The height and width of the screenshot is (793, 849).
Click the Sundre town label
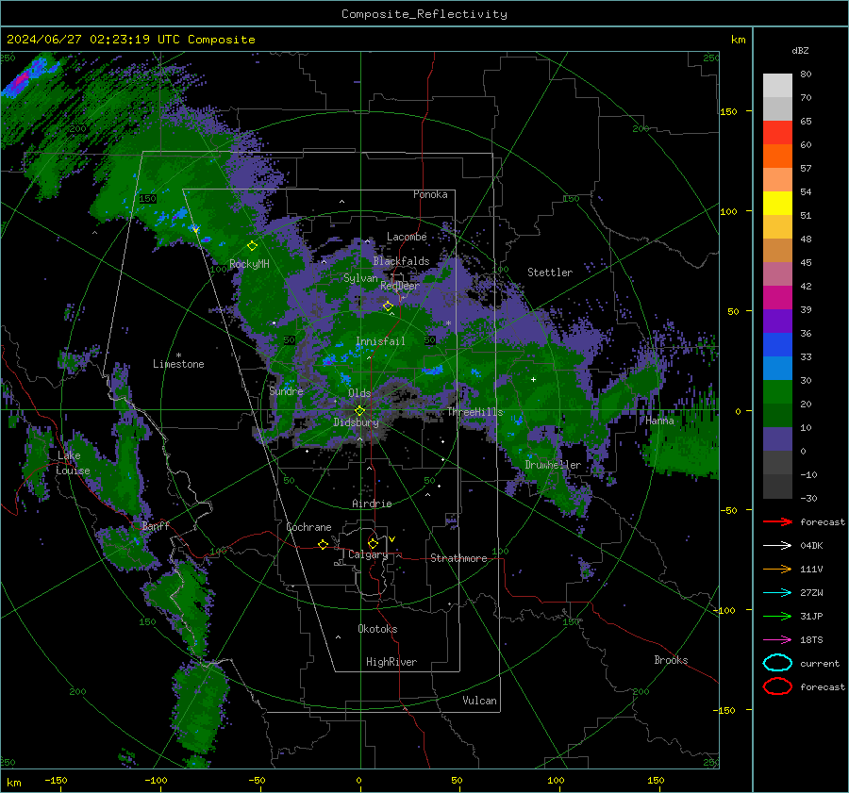286,390
